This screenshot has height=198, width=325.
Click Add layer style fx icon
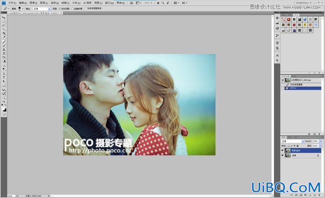[296, 195]
